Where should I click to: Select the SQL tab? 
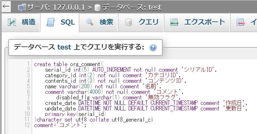tap(60, 23)
